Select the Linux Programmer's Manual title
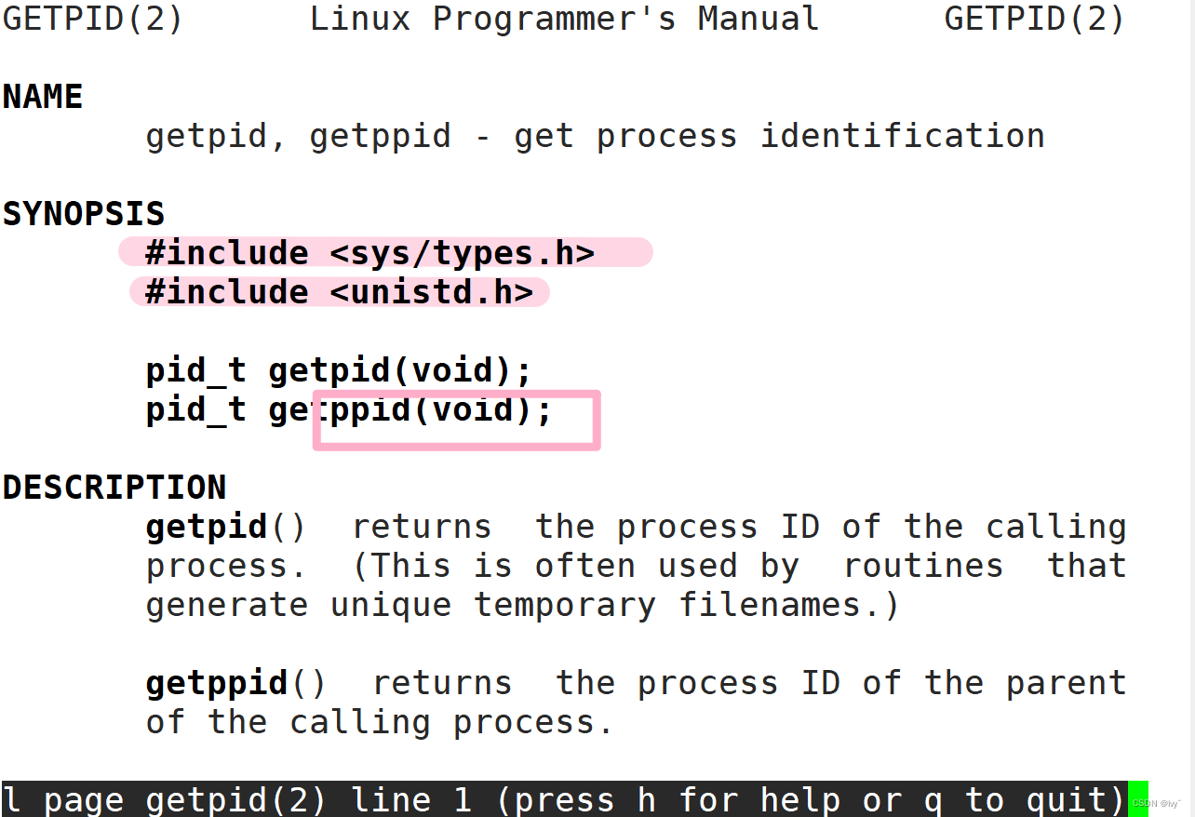1195x817 pixels. [x=564, y=19]
